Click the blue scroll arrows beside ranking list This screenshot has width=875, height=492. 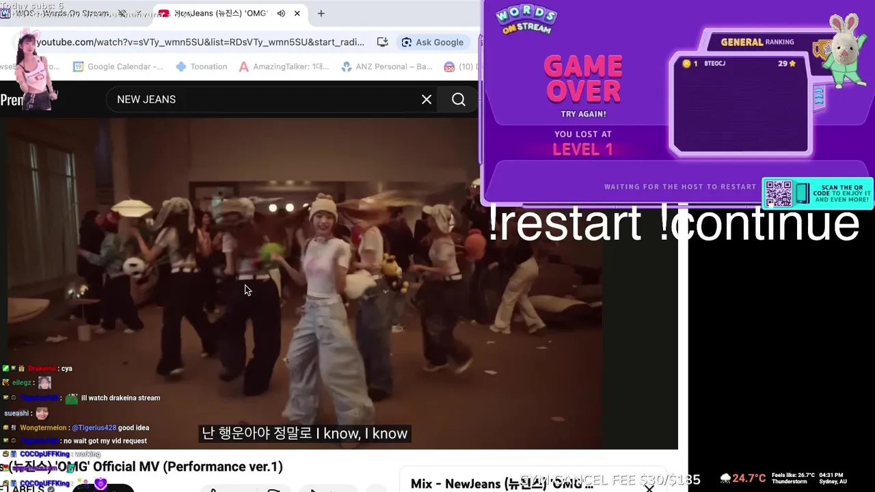(x=819, y=98)
